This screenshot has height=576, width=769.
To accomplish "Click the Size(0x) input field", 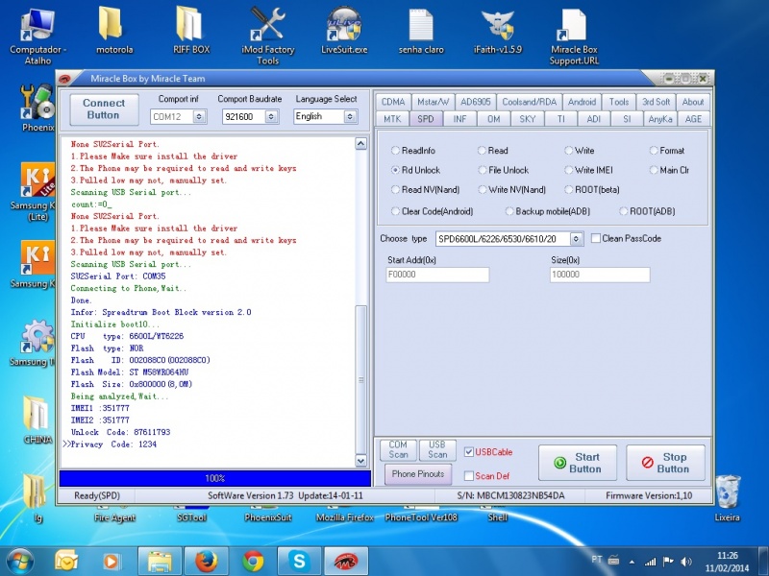I will [x=600, y=275].
